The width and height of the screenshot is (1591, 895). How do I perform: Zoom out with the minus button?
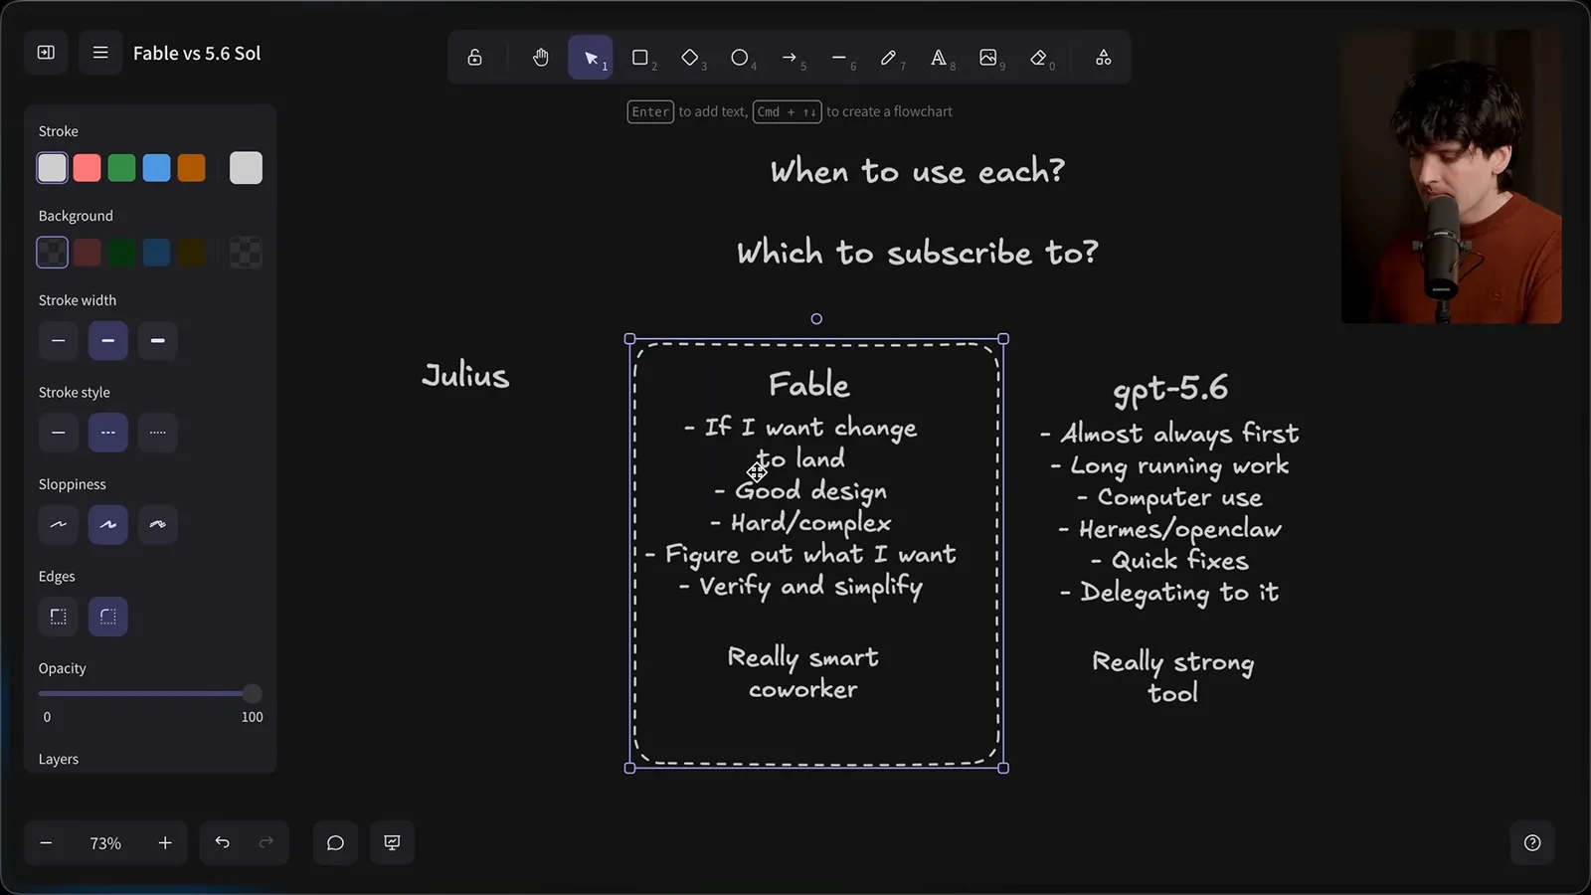coord(46,843)
